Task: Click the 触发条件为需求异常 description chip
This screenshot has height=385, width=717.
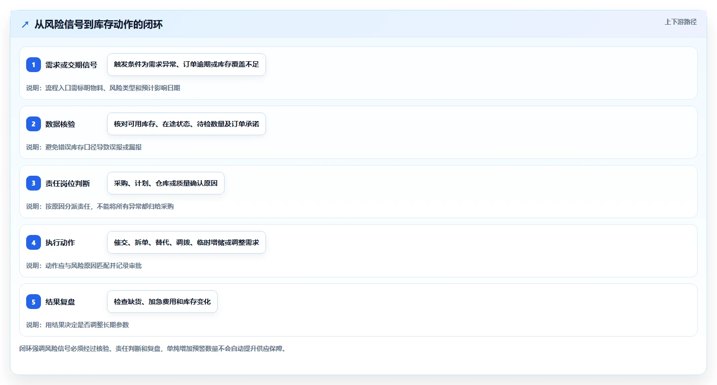Action: [187, 65]
